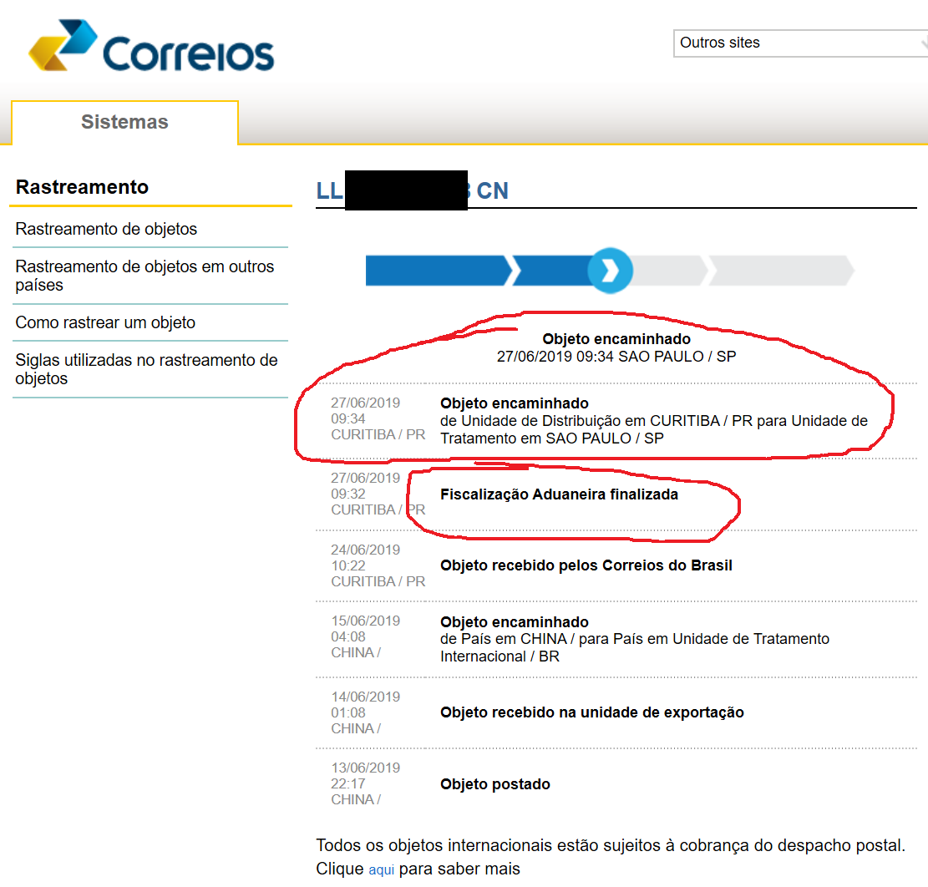Open Como rastrear um objeto link
Viewport: 928px width, 887px height.
105,322
